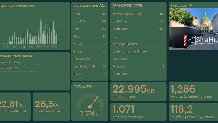Click the Oct label on delivery chart
This screenshot has width=218, height=123.
point(38,47)
